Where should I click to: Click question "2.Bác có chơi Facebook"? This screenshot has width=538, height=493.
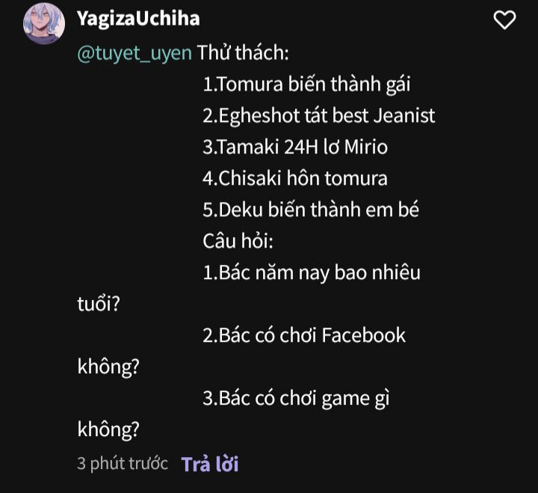(304, 335)
